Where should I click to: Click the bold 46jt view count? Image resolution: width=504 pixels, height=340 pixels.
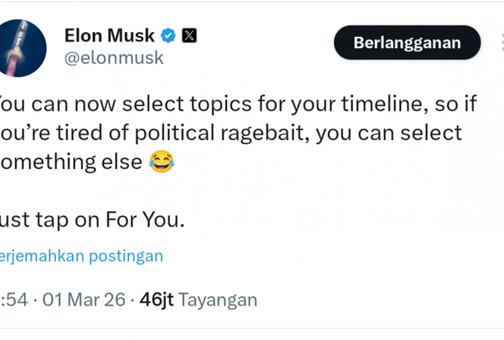pyautogui.click(x=156, y=300)
